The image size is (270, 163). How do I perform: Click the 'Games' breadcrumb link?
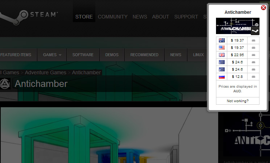point(9,72)
